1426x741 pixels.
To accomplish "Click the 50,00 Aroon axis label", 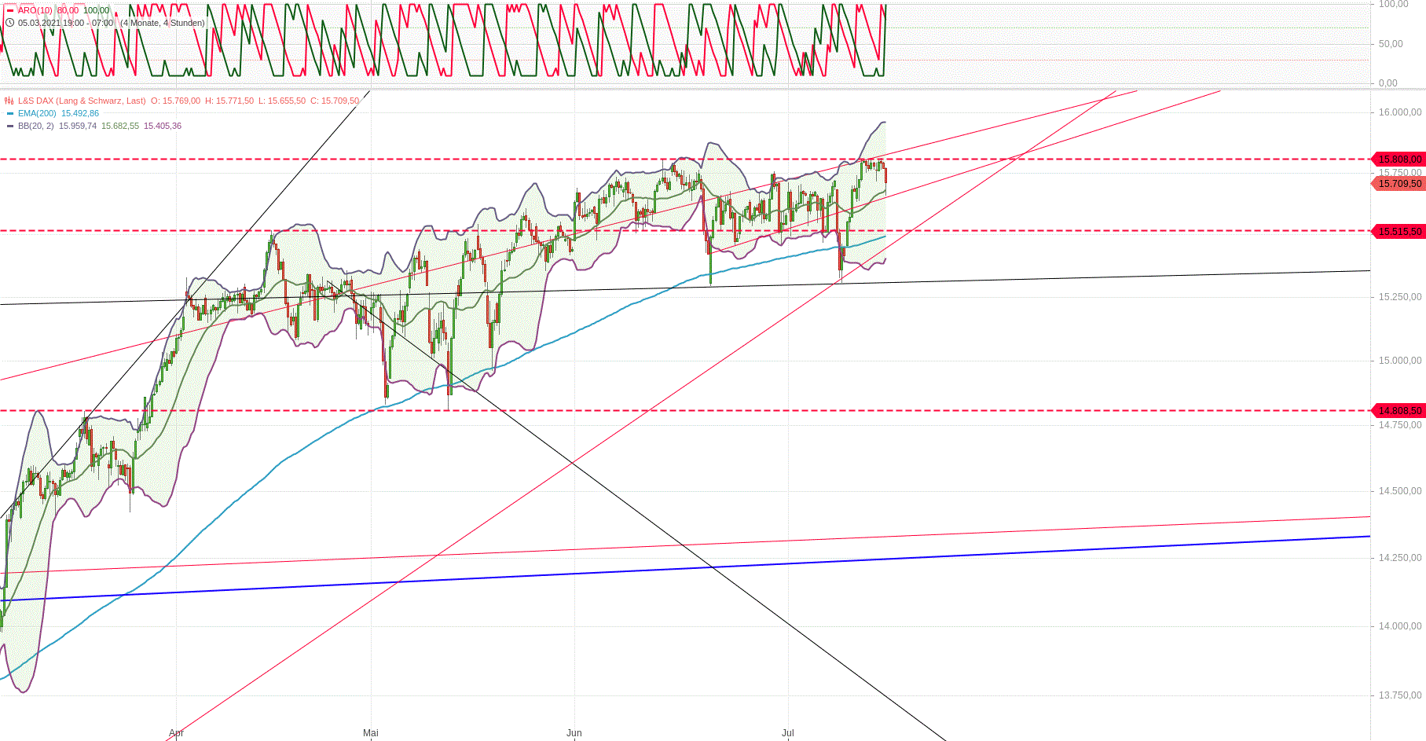I will 1391,44.
